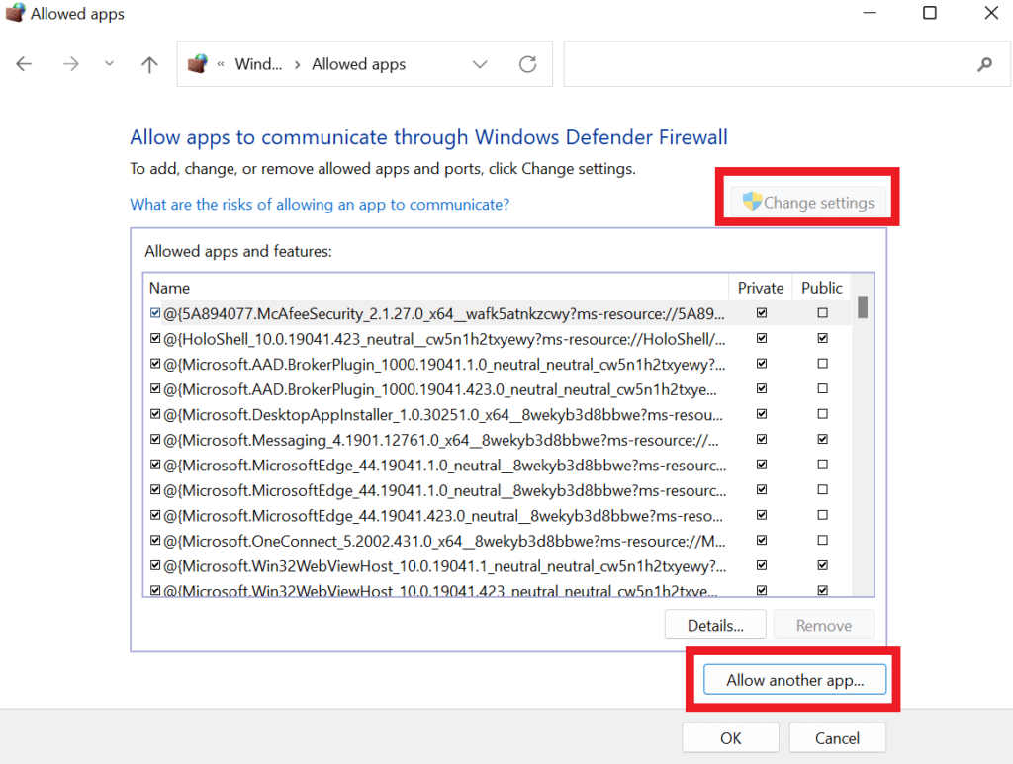Close the Allowed apps window
1013x764 pixels.
click(x=991, y=13)
